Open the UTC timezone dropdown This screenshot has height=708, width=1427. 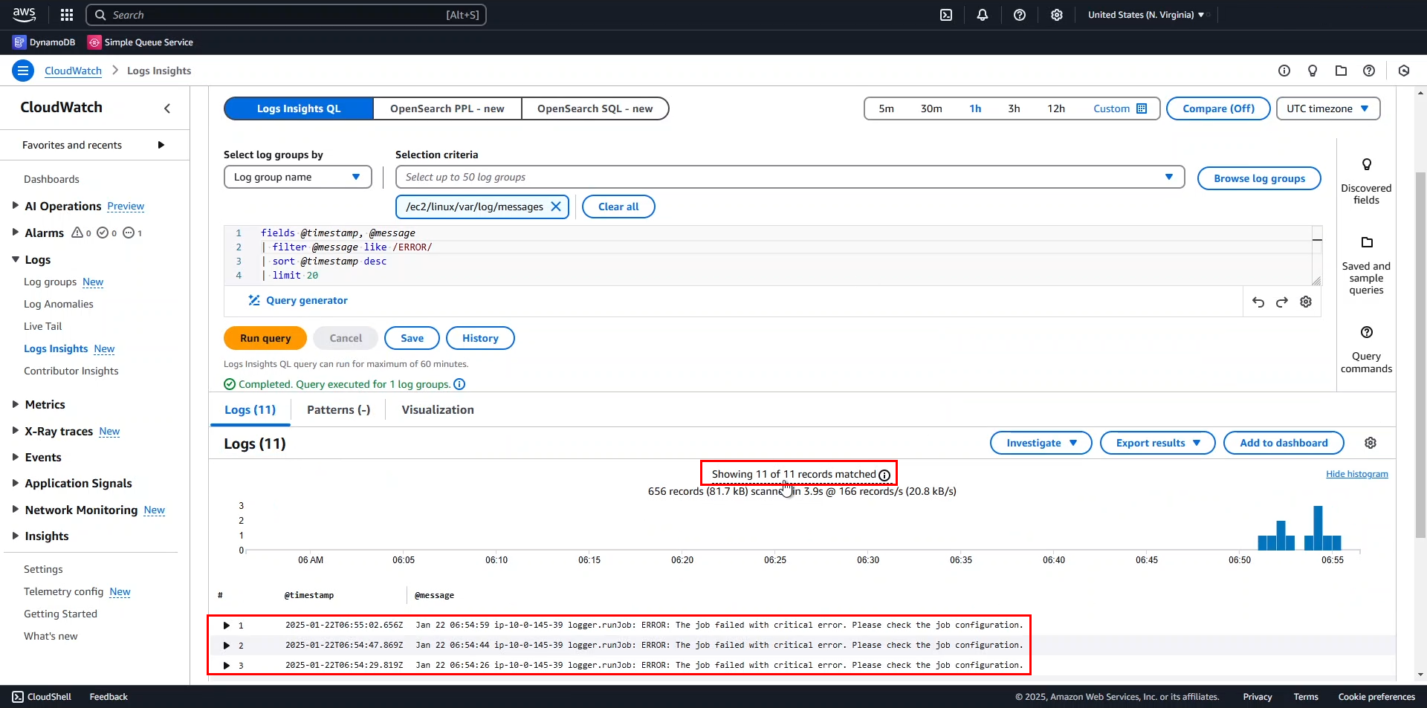click(1327, 108)
